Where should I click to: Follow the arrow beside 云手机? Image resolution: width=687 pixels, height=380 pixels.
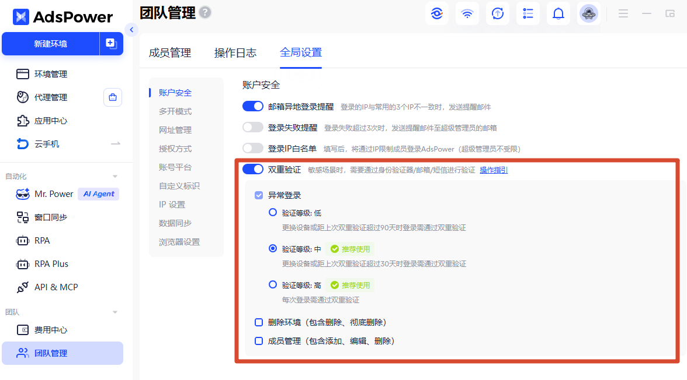coord(116,143)
